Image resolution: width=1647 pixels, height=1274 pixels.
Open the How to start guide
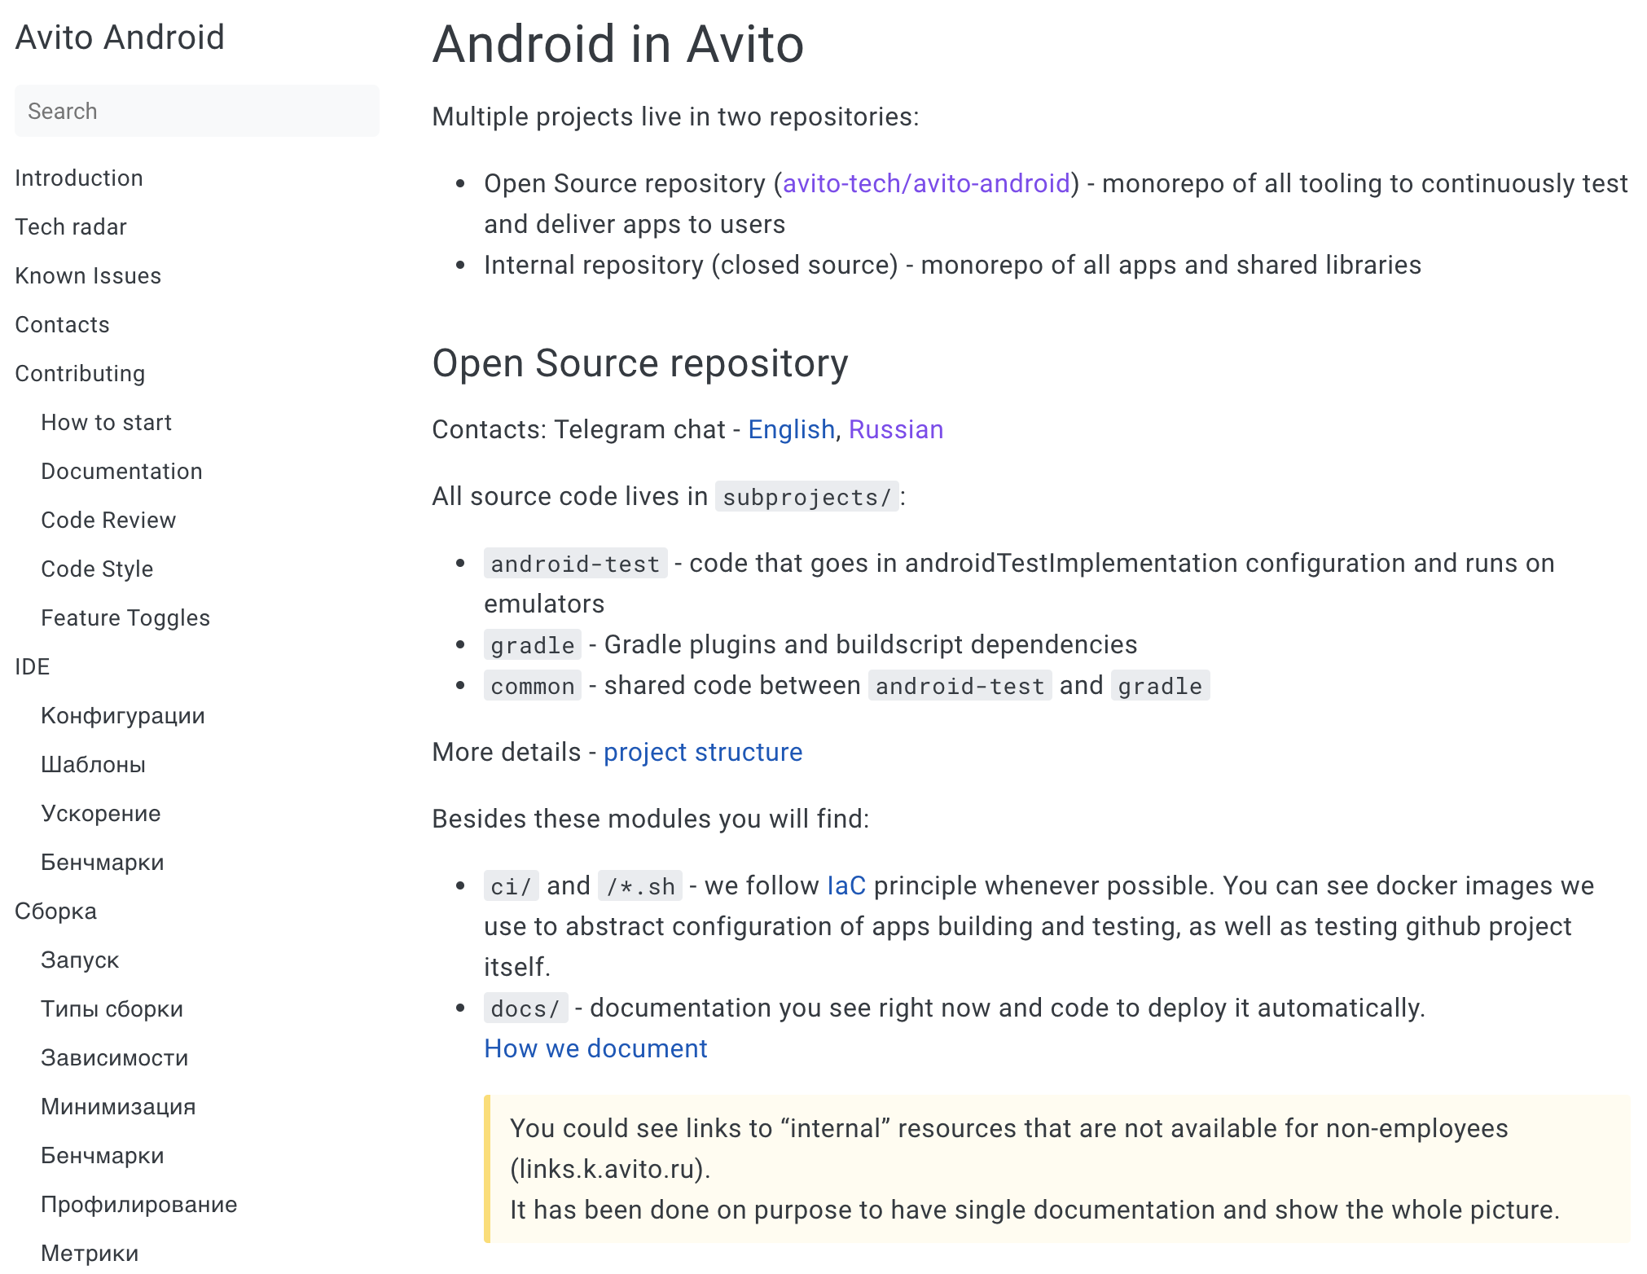point(106,422)
